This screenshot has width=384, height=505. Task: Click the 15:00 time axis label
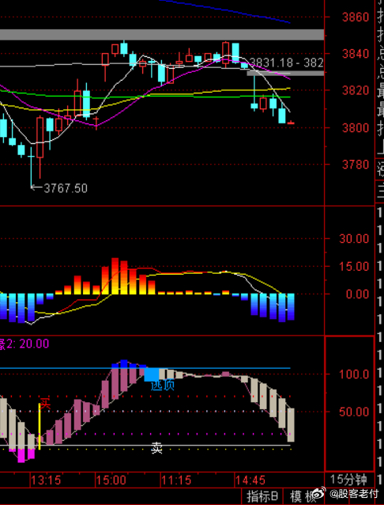111,480
